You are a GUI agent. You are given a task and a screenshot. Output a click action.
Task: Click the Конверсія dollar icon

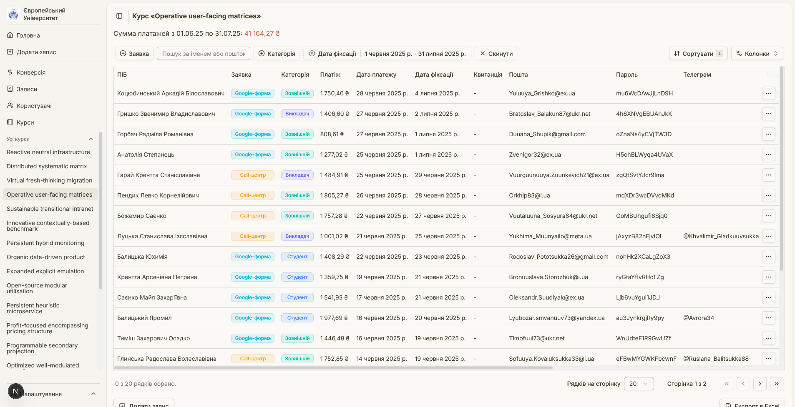click(x=10, y=72)
